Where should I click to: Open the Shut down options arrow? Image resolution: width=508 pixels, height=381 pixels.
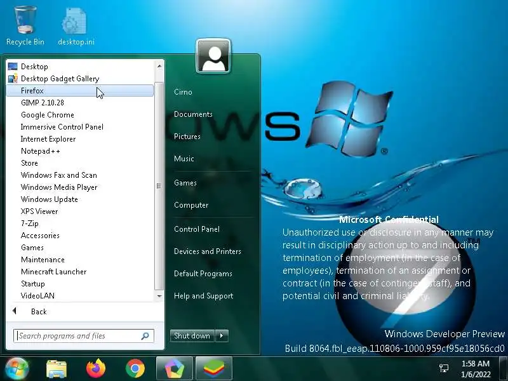click(222, 336)
